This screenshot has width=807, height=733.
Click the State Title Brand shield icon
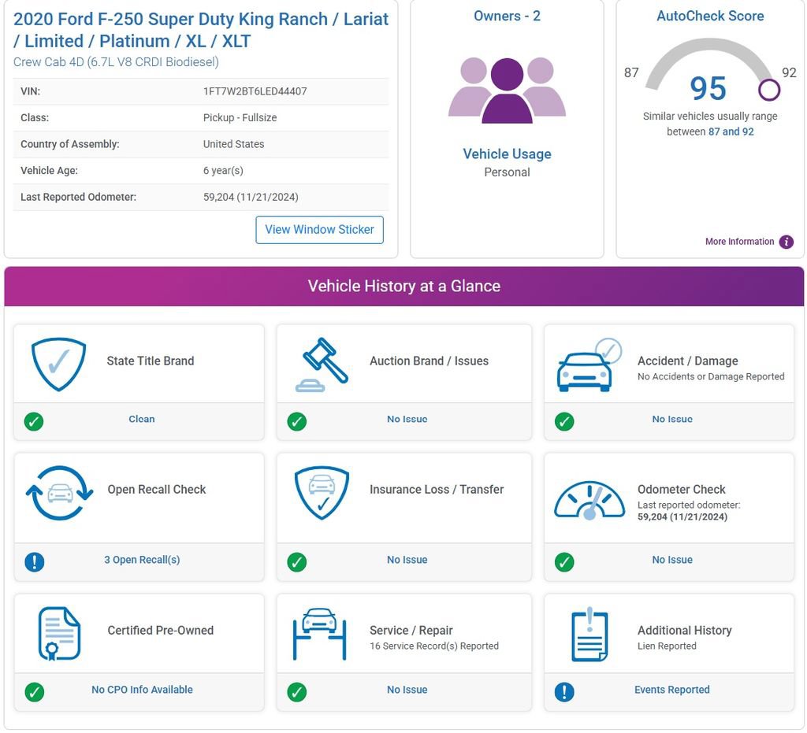[58, 365]
